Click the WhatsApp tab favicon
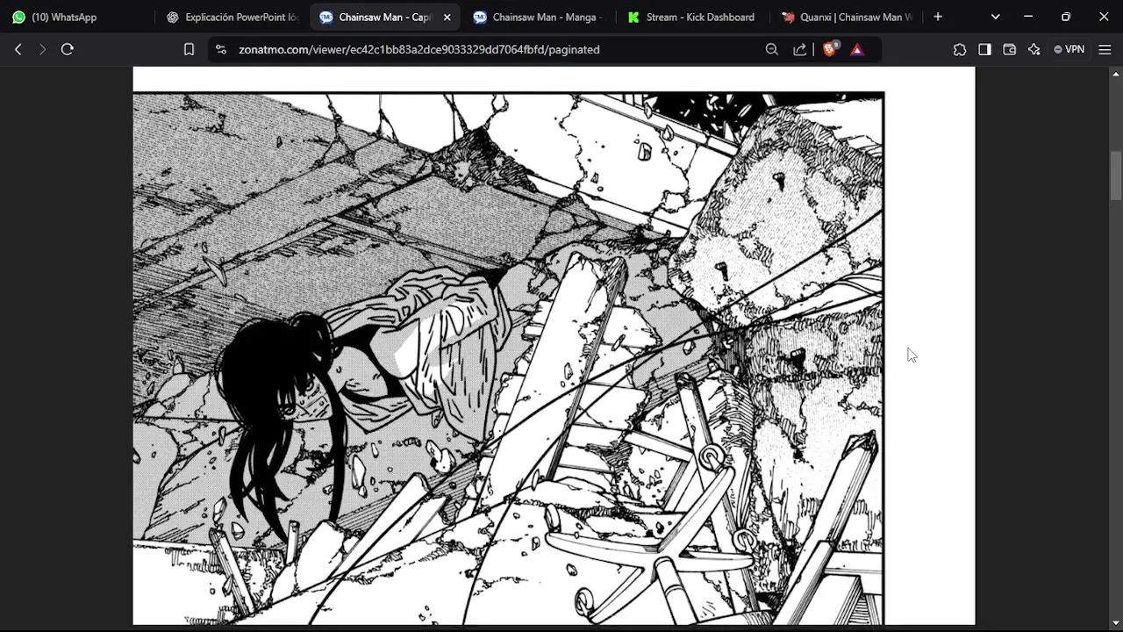 [19, 17]
